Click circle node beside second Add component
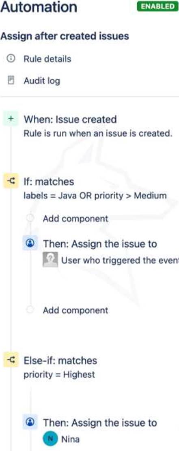 pyautogui.click(x=30, y=310)
